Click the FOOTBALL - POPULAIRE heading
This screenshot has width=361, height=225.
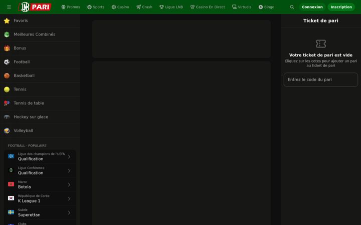(x=27, y=145)
